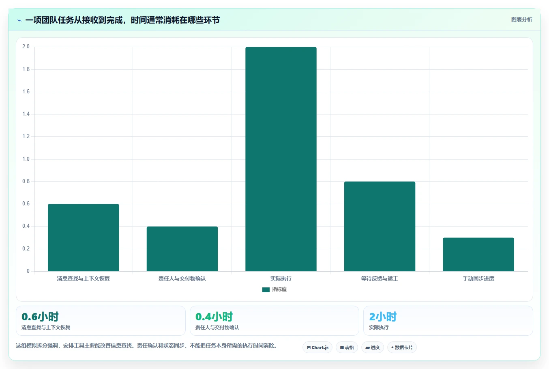Select the 实际执行 bar in chart
549x369 pixels.
[x=281, y=159]
